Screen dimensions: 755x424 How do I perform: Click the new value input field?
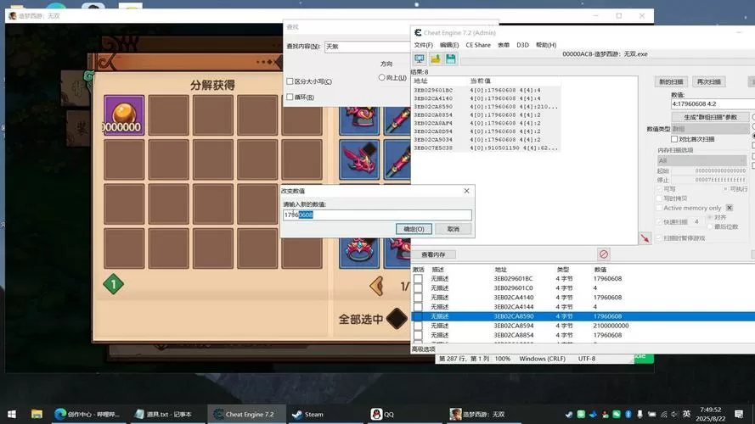[377, 215]
